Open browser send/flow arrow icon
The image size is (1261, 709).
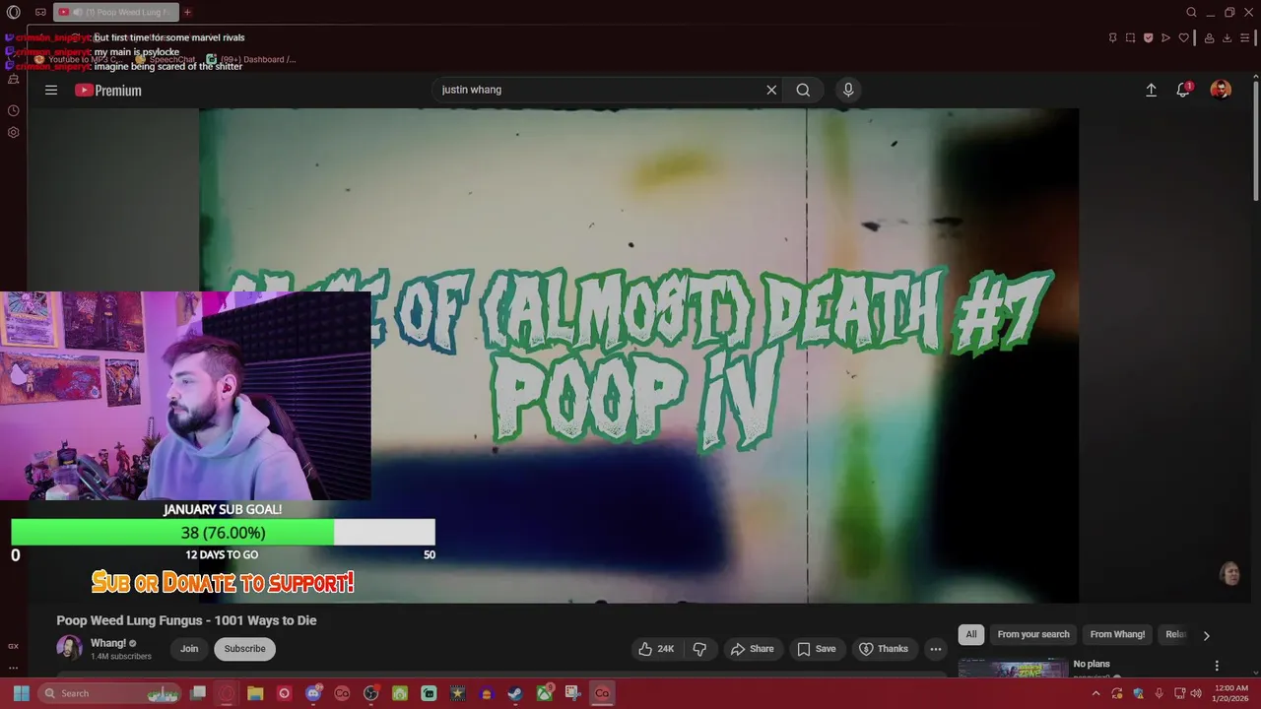pos(1165,38)
